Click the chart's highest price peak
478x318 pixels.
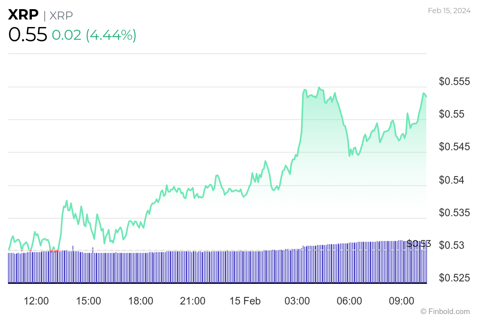tap(319, 87)
